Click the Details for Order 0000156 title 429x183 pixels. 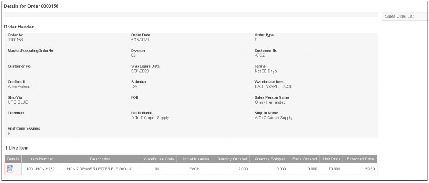tap(31, 6)
